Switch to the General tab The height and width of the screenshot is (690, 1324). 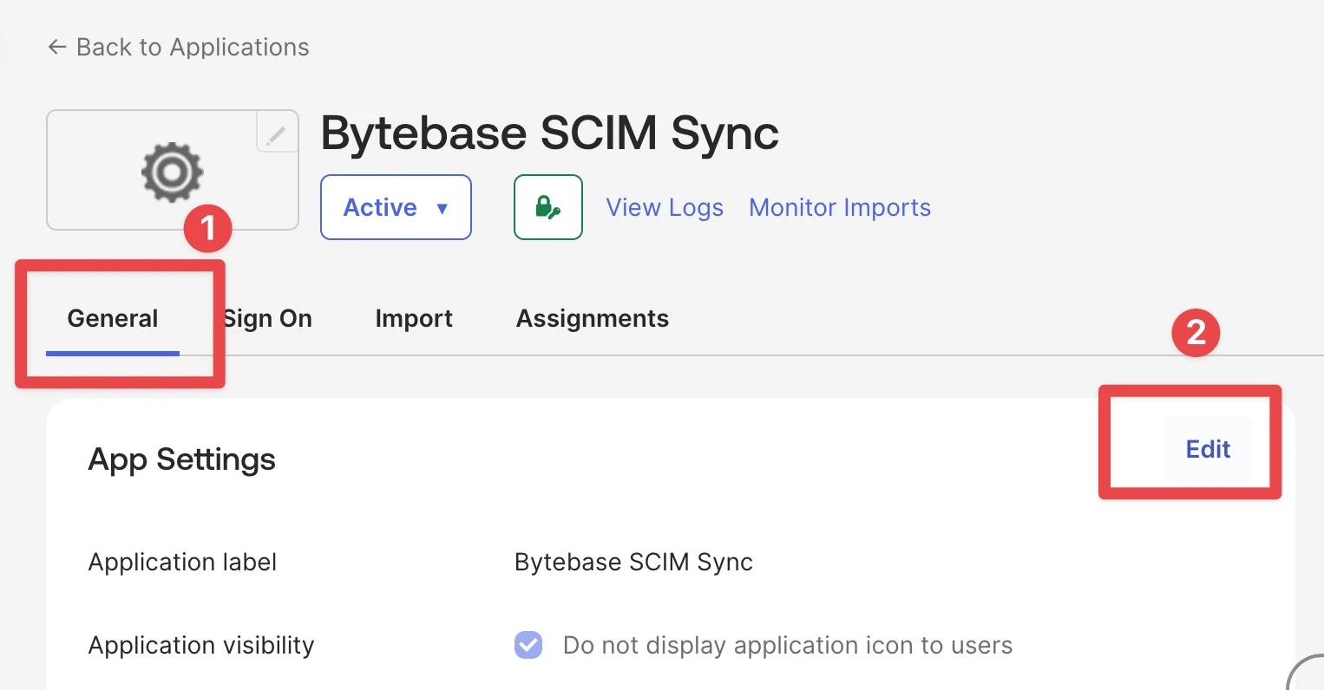pos(113,319)
